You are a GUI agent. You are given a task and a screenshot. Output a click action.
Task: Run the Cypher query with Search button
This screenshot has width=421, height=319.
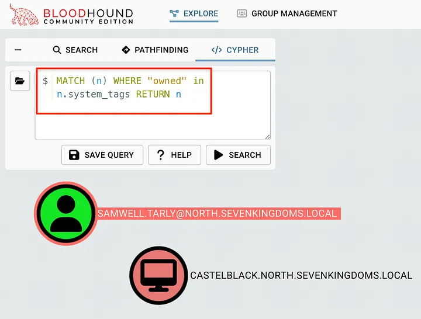238,155
